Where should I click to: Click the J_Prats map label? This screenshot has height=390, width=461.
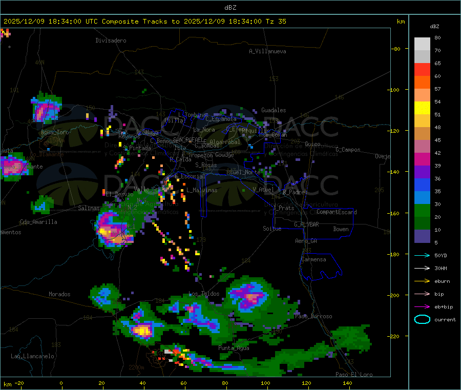point(283,208)
